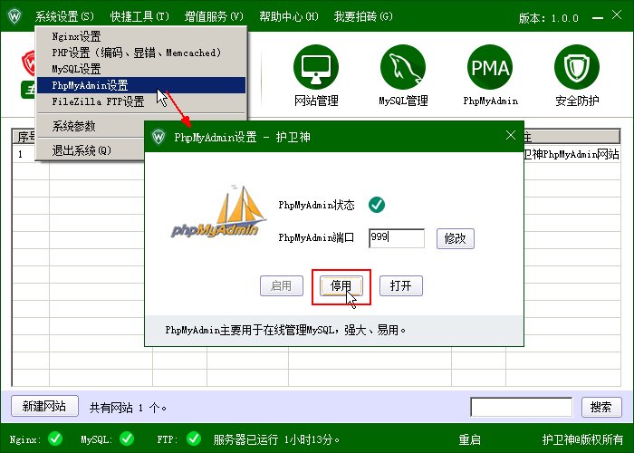Choose MySQL设置 in the dropdown menu
This screenshot has width=634, height=453.
[141, 69]
